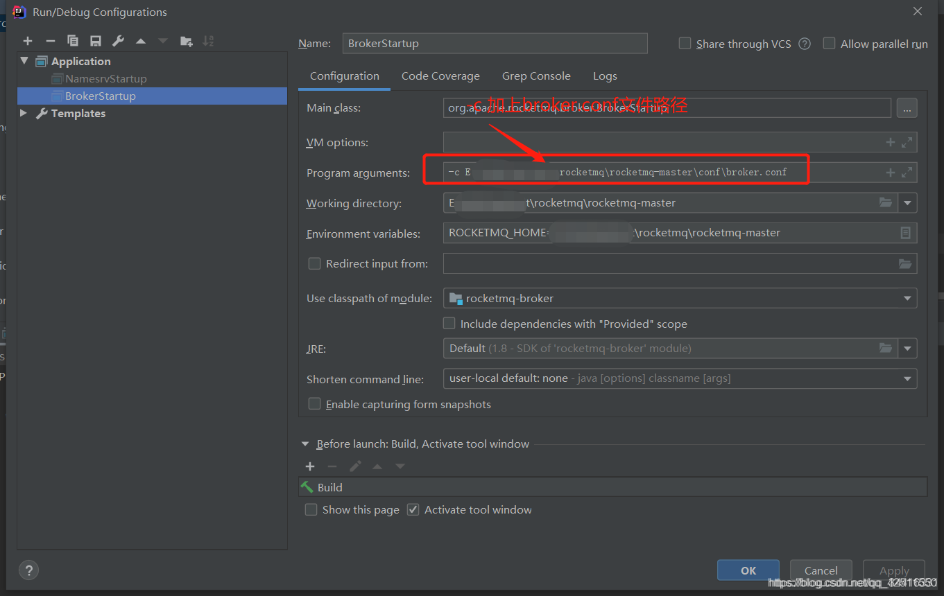Copy configuration icon in toolbar

point(73,41)
